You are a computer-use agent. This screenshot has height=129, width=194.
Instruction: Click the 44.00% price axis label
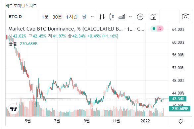(x=178, y=93)
